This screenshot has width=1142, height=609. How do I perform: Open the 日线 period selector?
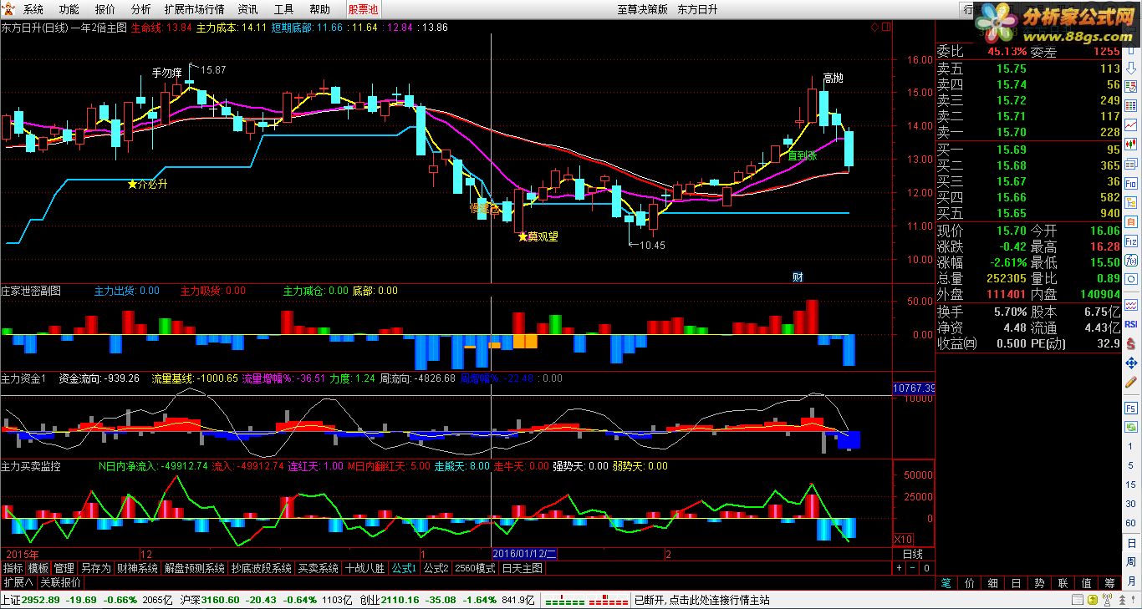click(913, 554)
